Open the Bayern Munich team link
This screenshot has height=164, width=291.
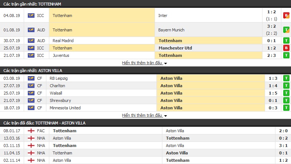pyautogui.click(x=171, y=30)
